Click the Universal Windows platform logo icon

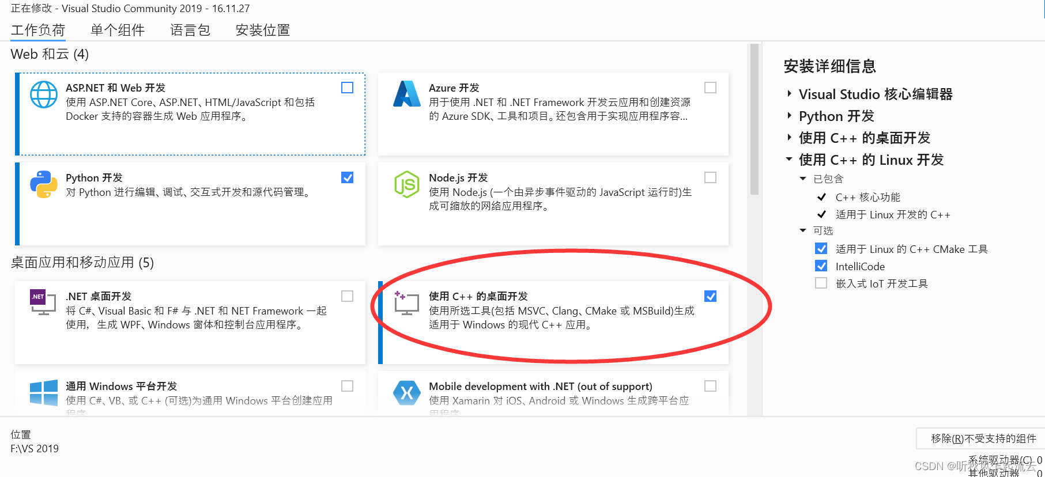[44, 392]
